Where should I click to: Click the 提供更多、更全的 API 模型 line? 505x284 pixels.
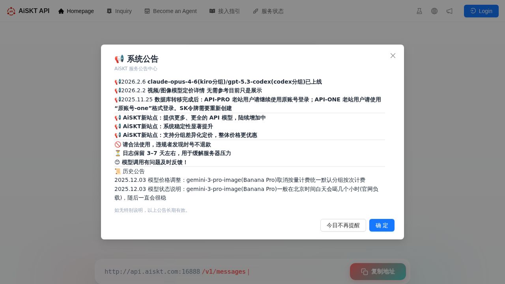coord(190,118)
